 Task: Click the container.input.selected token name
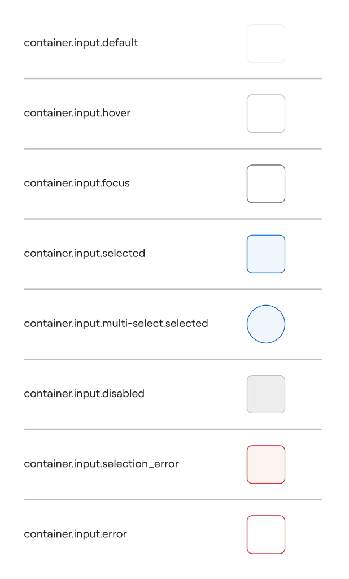click(84, 254)
